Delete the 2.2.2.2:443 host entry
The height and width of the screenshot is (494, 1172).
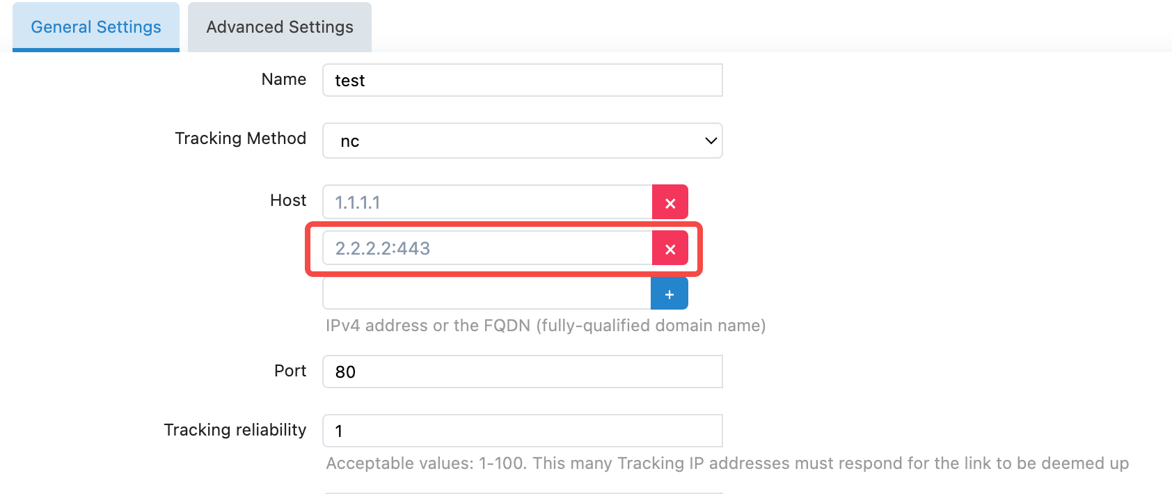pos(670,248)
